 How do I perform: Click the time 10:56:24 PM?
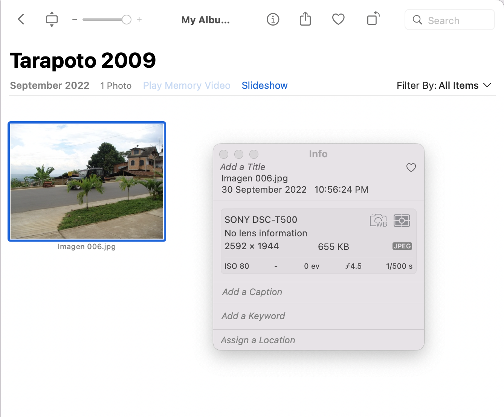tap(341, 190)
